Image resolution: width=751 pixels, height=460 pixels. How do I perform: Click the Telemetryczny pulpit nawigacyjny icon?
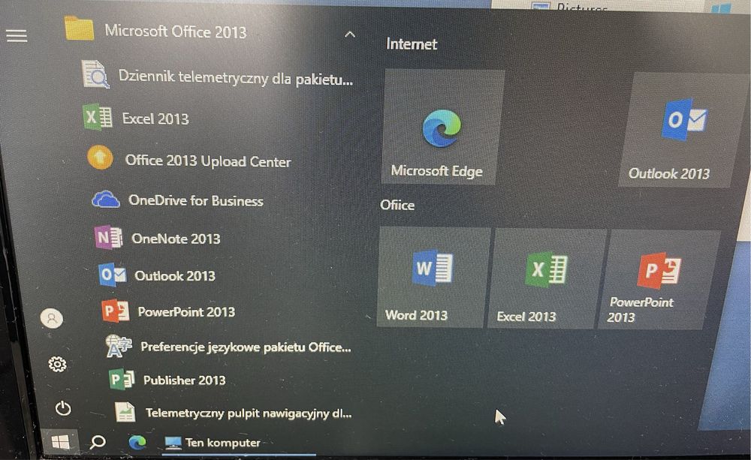(125, 412)
